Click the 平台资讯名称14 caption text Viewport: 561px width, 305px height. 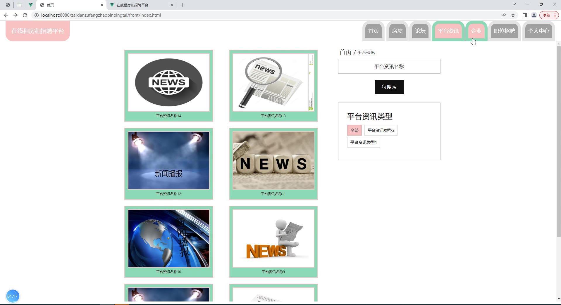coord(169,116)
